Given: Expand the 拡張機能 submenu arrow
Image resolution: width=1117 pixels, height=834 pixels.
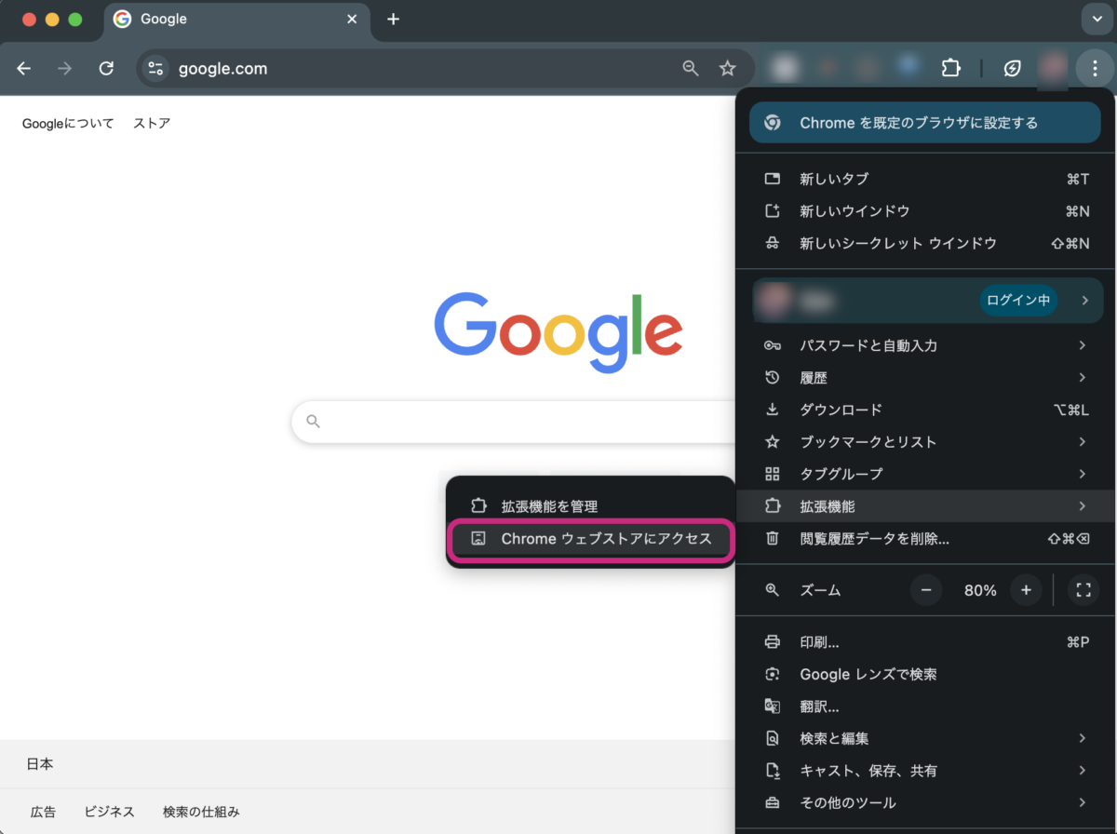Looking at the screenshot, I should pyautogui.click(x=1083, y=506).
